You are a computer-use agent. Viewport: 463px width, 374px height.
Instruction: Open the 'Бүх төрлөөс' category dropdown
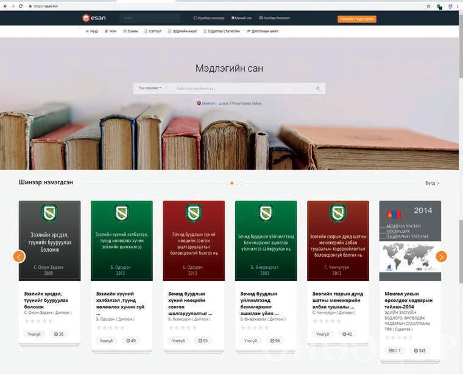[x=150, y=88]
